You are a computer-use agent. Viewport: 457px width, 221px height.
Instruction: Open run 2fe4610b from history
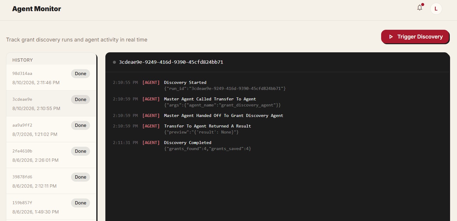pyautogui.click(x=51, y=155)
